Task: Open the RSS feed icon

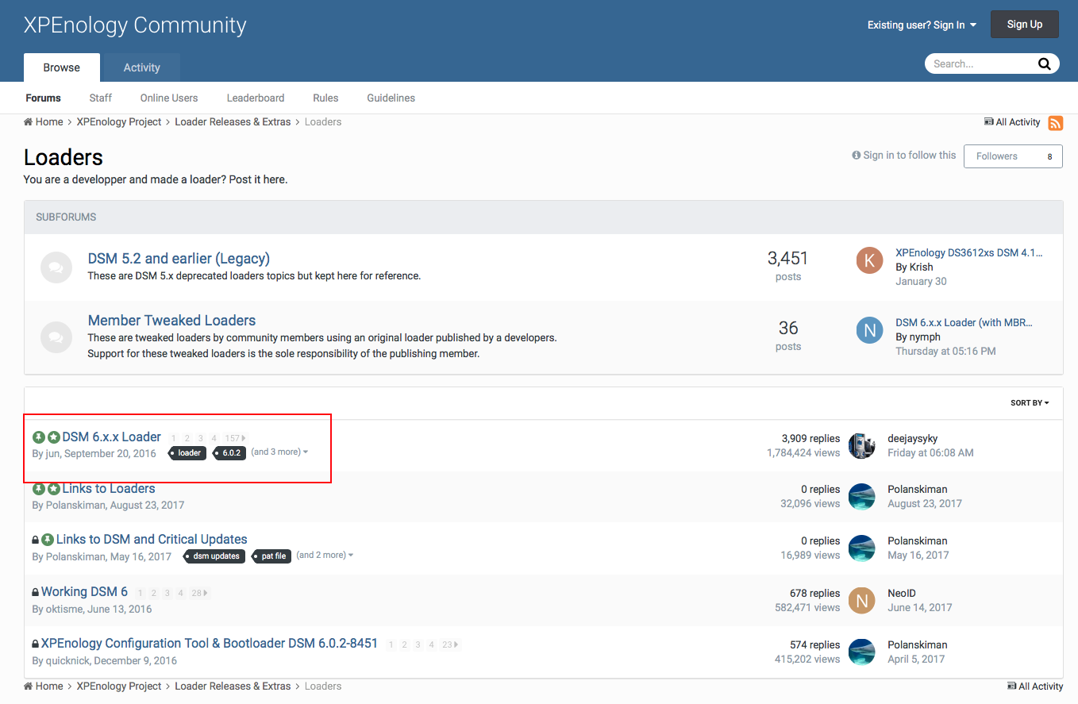Action: coord(1056,122)
